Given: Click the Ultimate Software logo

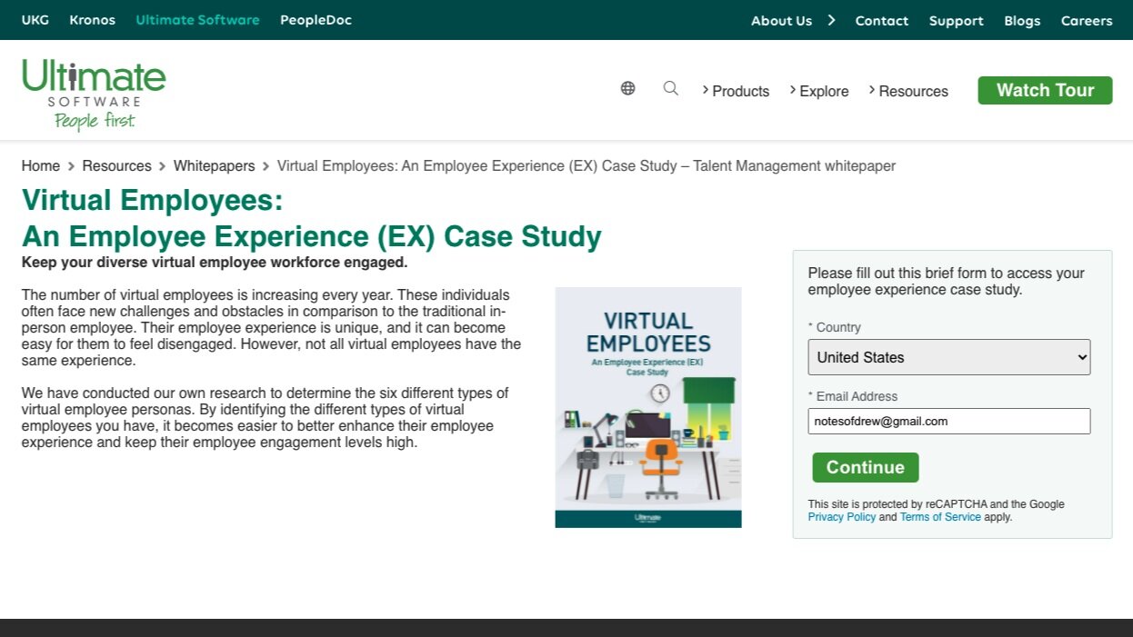Looking at the screenshot, I should tap(94, 91).
